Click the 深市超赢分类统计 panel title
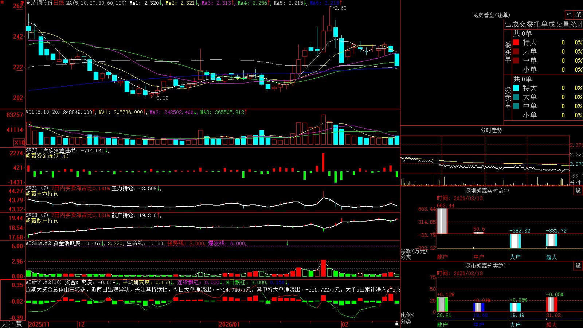Image resolution: width=583 pixels, height=328 pixels. pyautogui.click(x=487, y=266)
